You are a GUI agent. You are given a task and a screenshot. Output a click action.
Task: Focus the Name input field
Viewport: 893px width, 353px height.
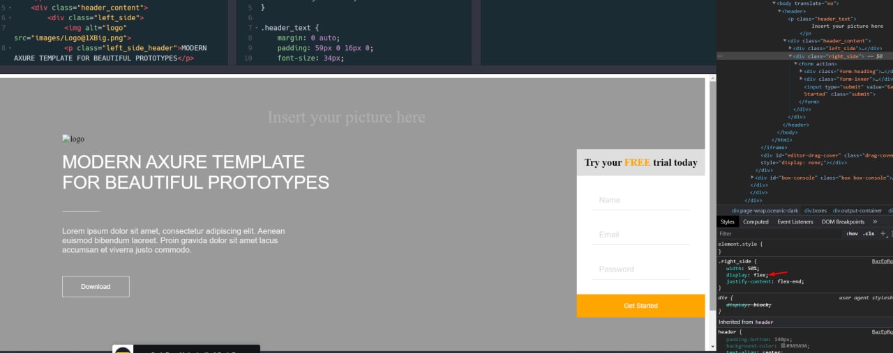pyautogui.click(x=640, y=200)
